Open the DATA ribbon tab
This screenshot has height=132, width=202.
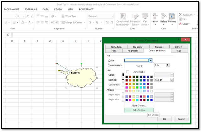coord(46,9)
